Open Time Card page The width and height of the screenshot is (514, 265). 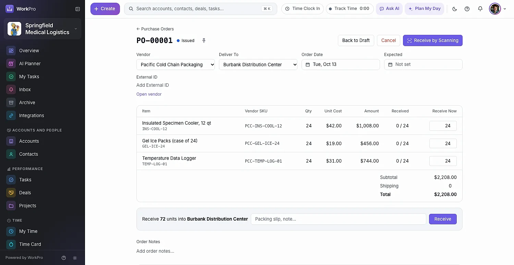pos(42,244)
